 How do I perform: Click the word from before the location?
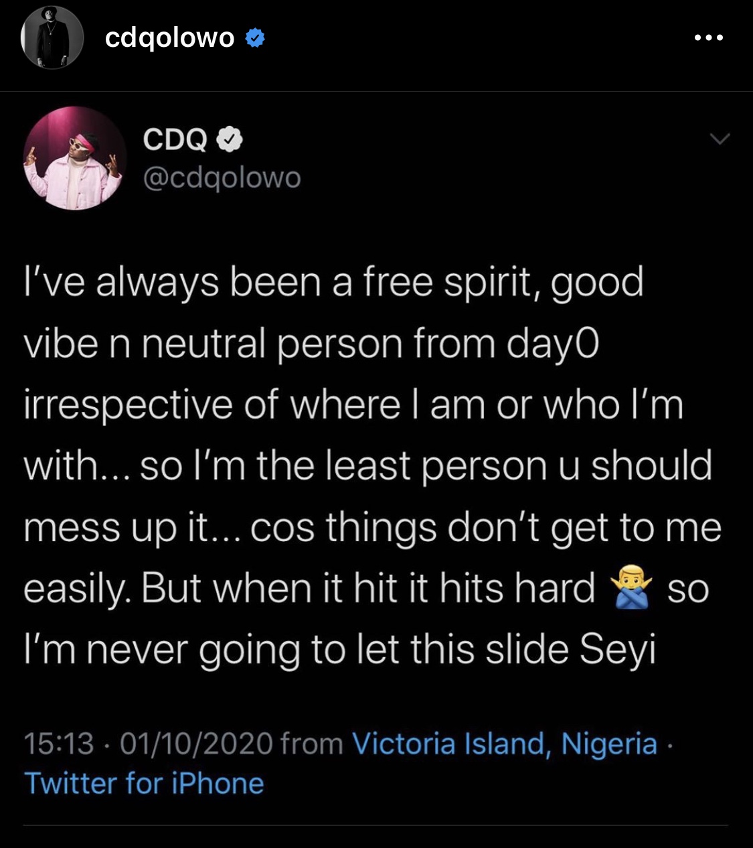[x=312, y=744]
